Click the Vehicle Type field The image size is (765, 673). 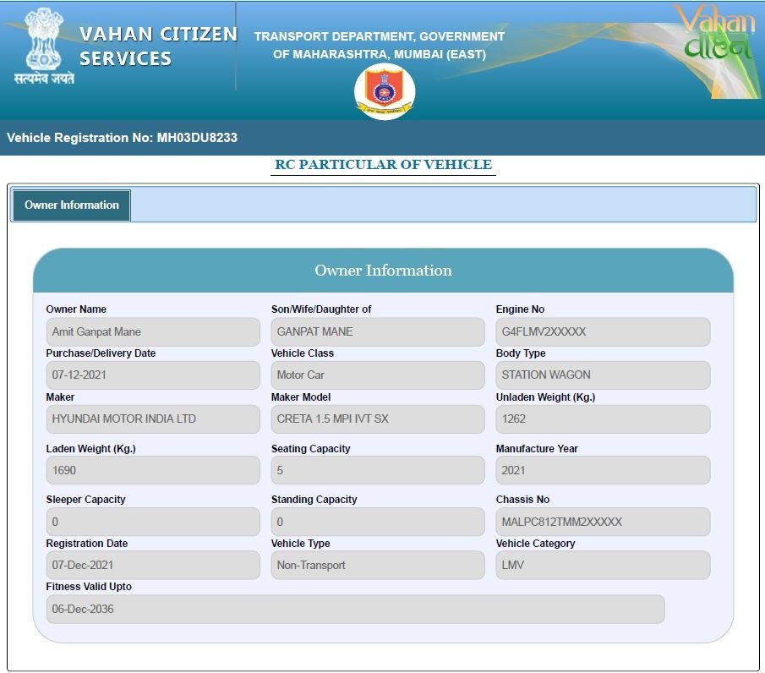pos(378,565)
